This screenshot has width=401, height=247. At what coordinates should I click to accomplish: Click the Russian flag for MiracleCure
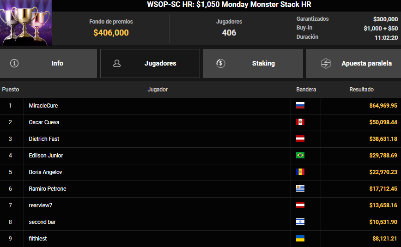coord(300,105)
